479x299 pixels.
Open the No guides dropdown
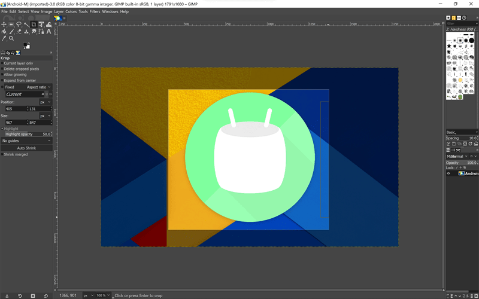(x=26, y=141)
